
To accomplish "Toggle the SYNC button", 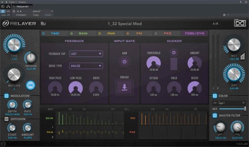I will point(31,85).
